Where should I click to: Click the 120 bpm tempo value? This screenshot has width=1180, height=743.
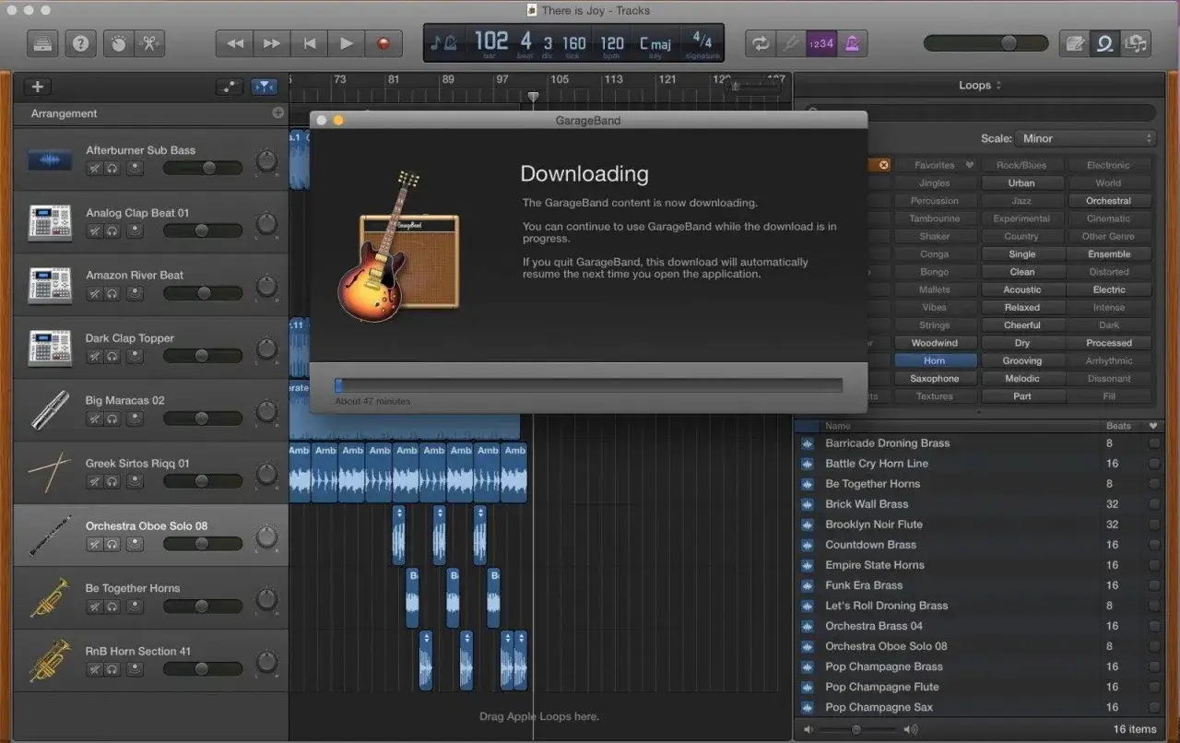coord(612,42)
